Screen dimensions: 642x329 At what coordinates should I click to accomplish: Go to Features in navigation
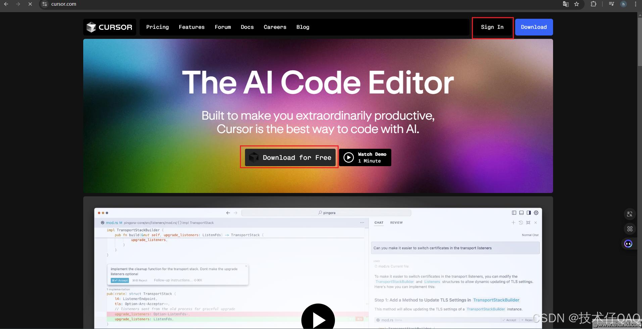[x=191, y=27]
